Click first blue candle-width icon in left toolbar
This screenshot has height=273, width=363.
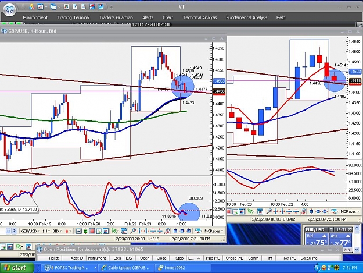point(175,231)
